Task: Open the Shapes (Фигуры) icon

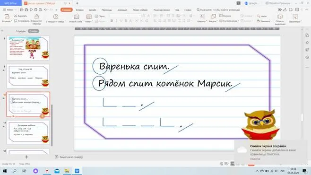Action: (213, 17)
